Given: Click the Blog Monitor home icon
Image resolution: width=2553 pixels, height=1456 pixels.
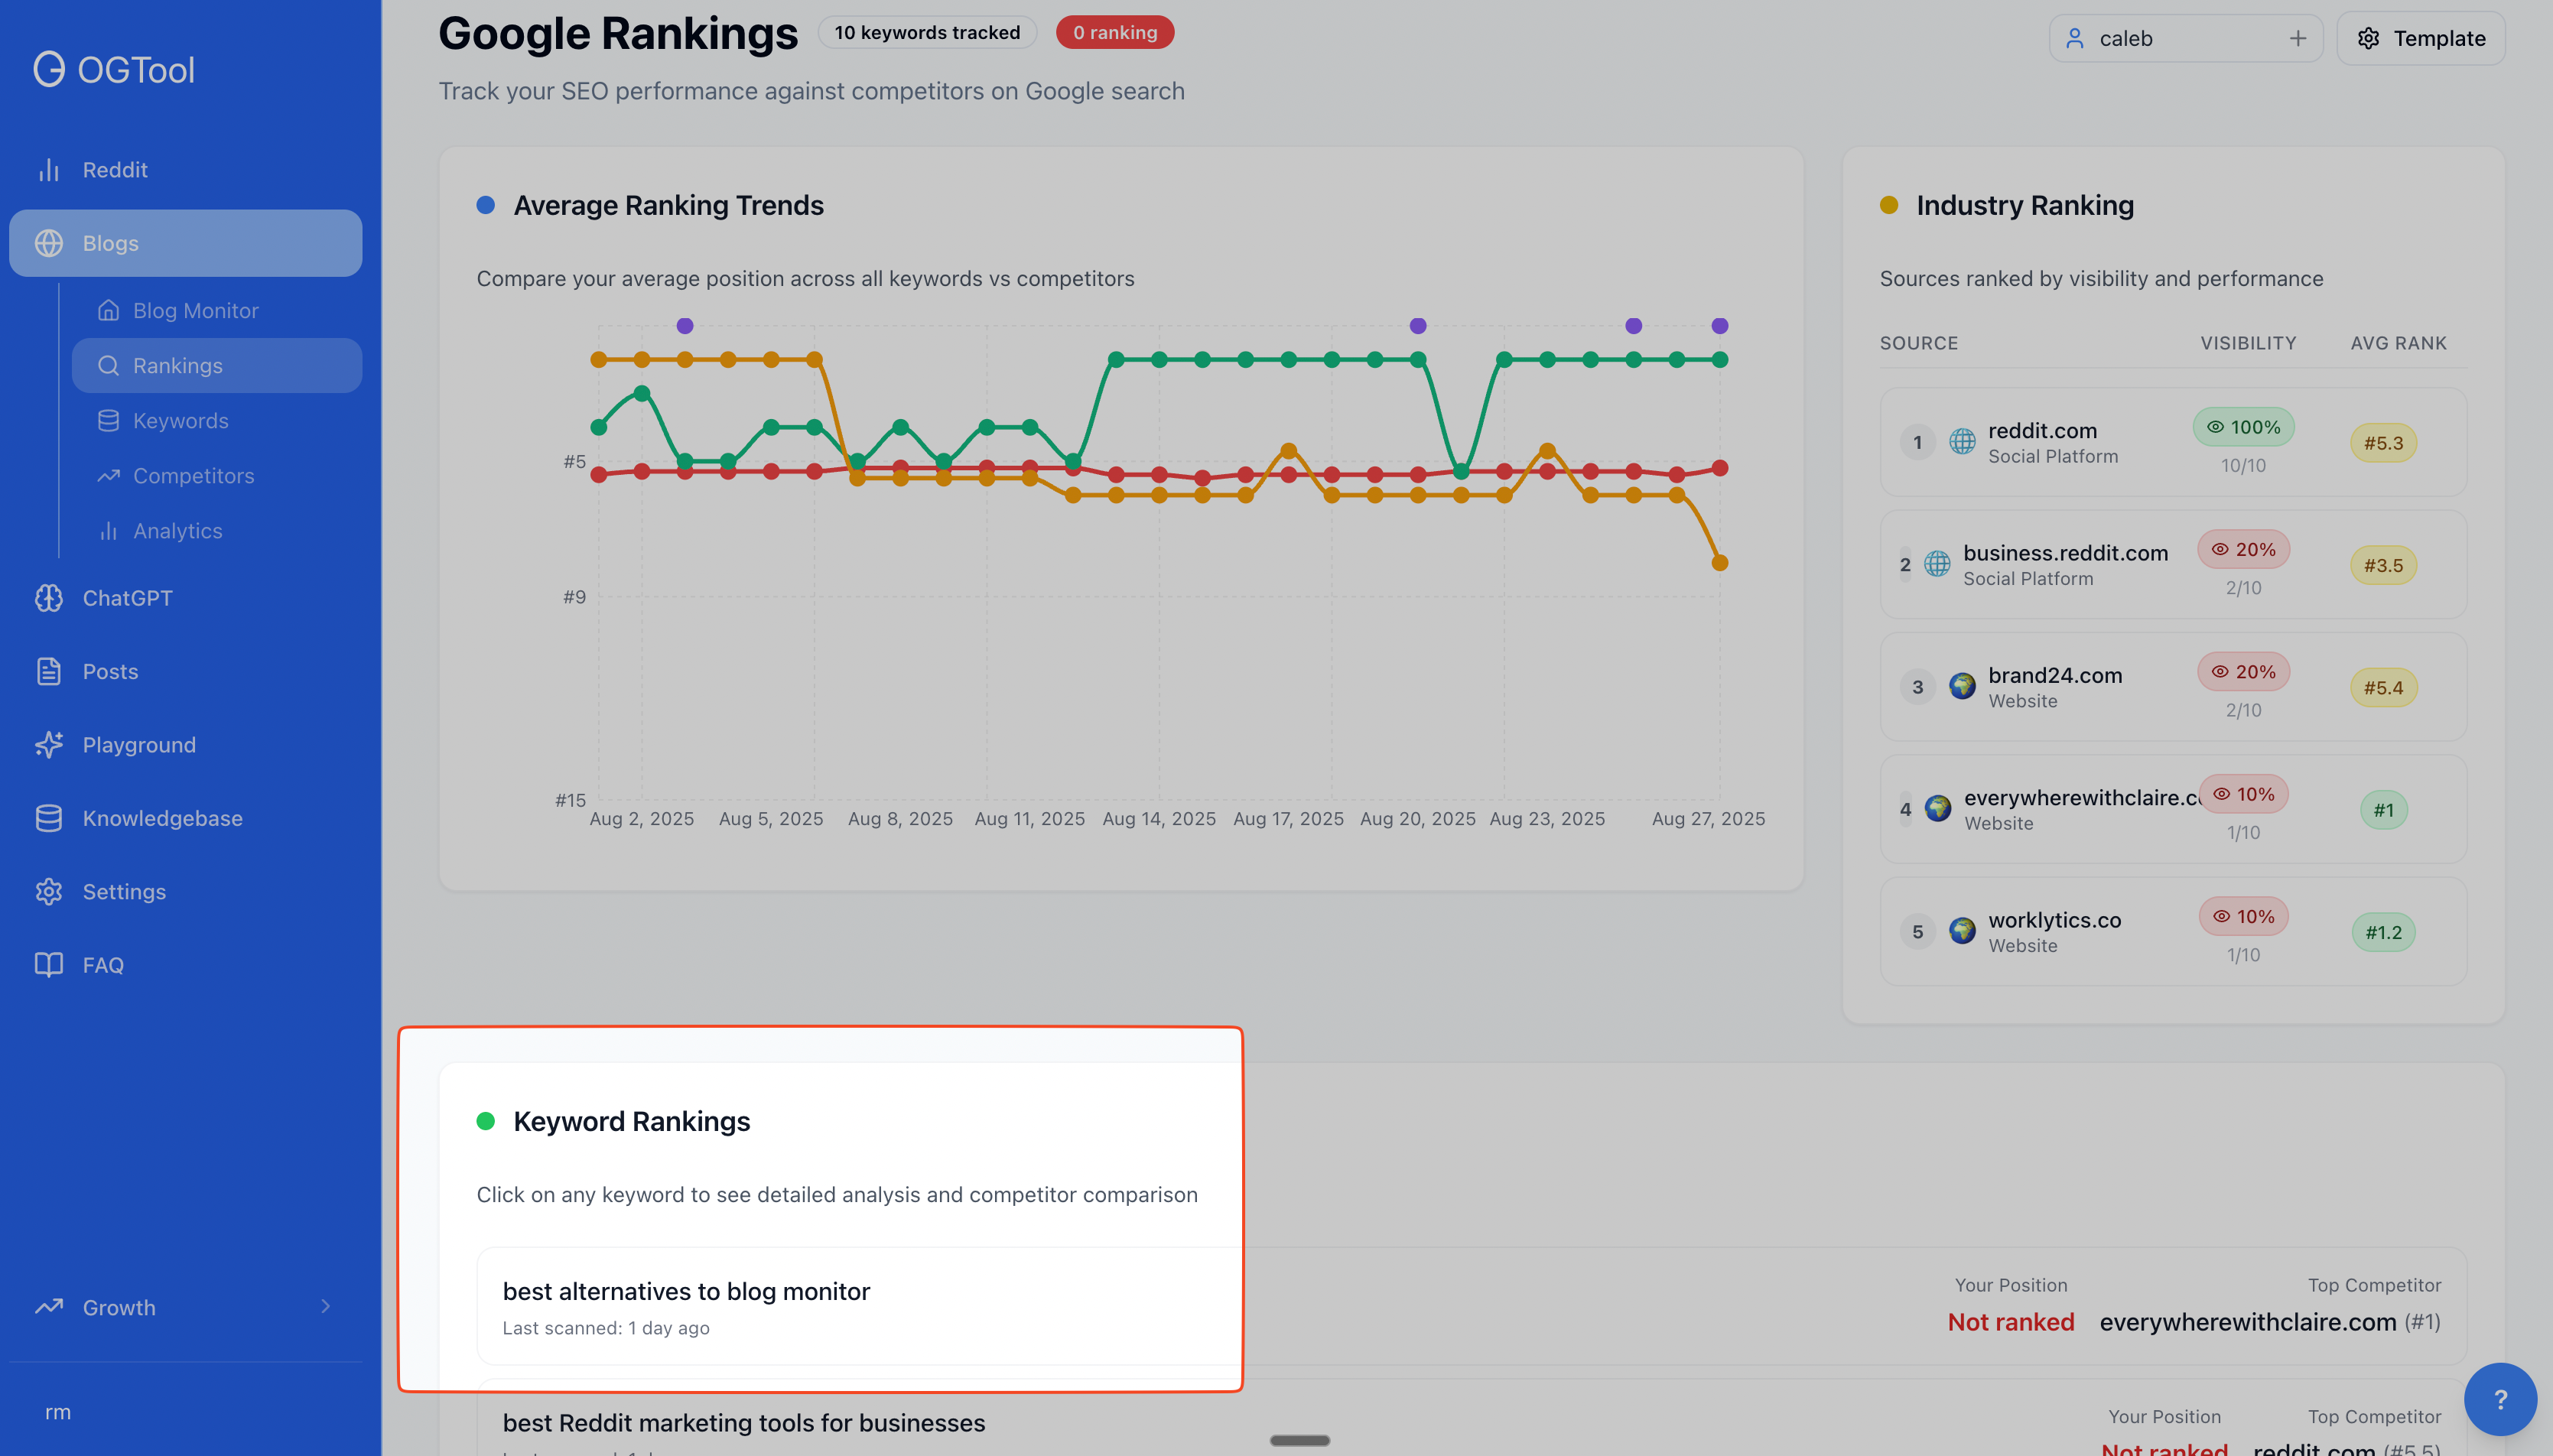Looking at the screenshot, I should (x=108, y=310).
